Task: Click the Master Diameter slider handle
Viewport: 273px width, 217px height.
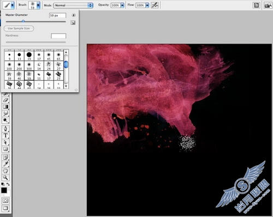Action: [x=23, y=21]
